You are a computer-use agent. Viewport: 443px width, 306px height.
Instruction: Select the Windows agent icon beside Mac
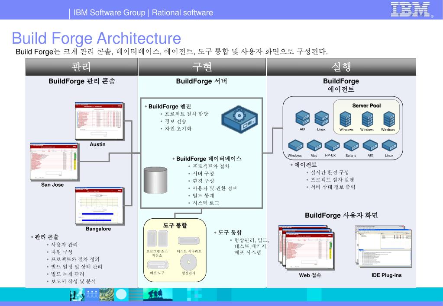[295, 146]
